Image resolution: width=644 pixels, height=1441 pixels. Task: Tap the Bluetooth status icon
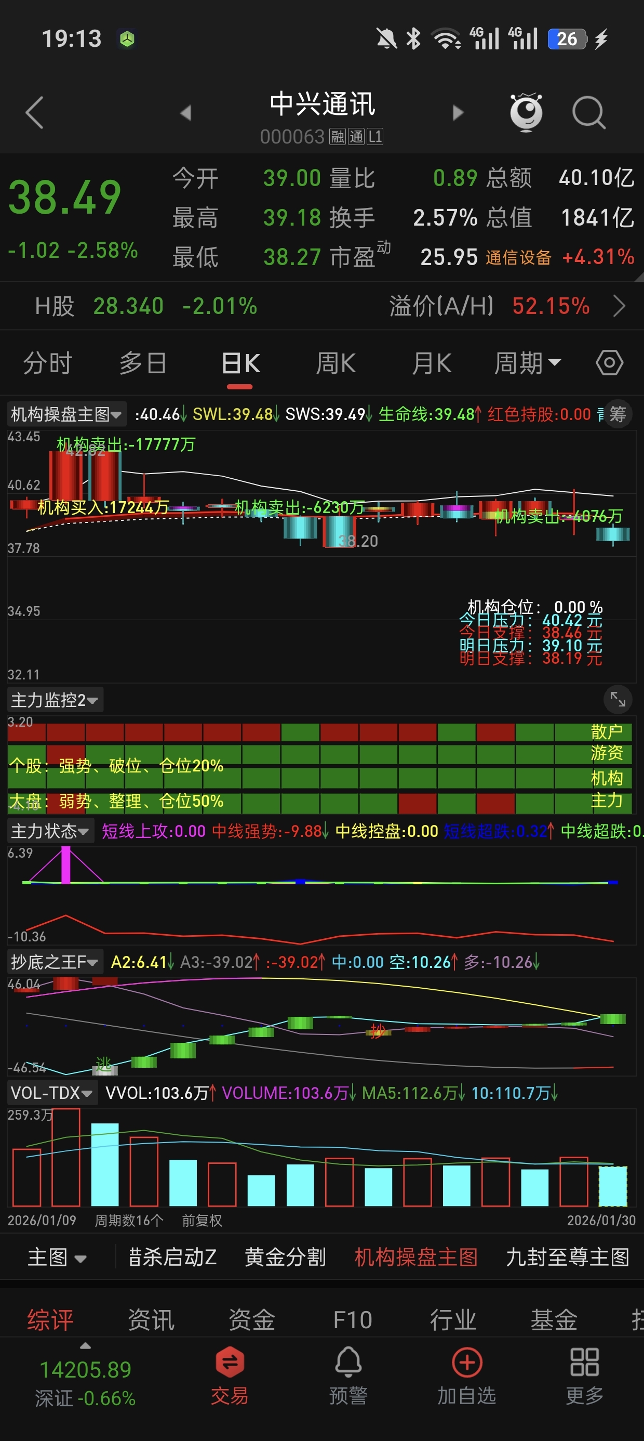point(414,39)
